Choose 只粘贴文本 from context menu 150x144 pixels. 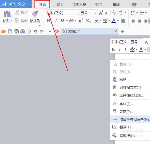pos(130,87)
